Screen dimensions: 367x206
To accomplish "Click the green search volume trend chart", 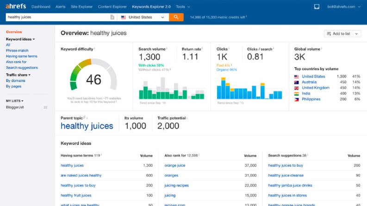I will click(x=172, y=88).
